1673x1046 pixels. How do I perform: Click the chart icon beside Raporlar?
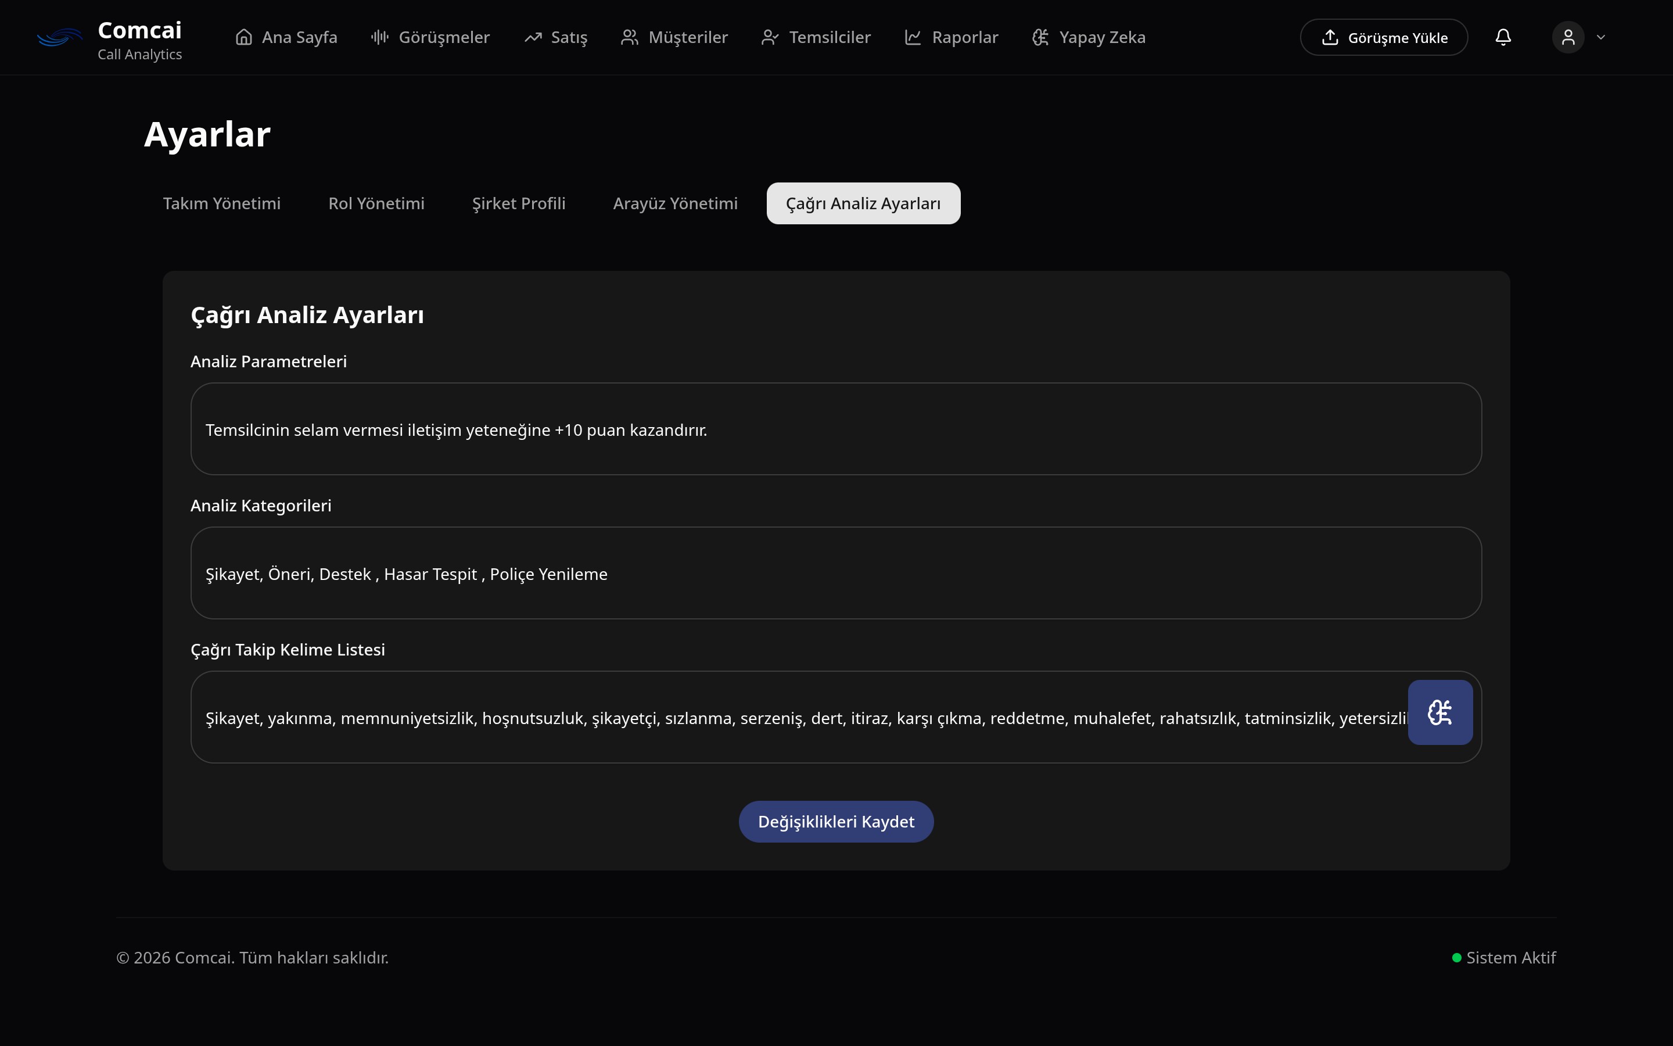[x=913, y=37]
